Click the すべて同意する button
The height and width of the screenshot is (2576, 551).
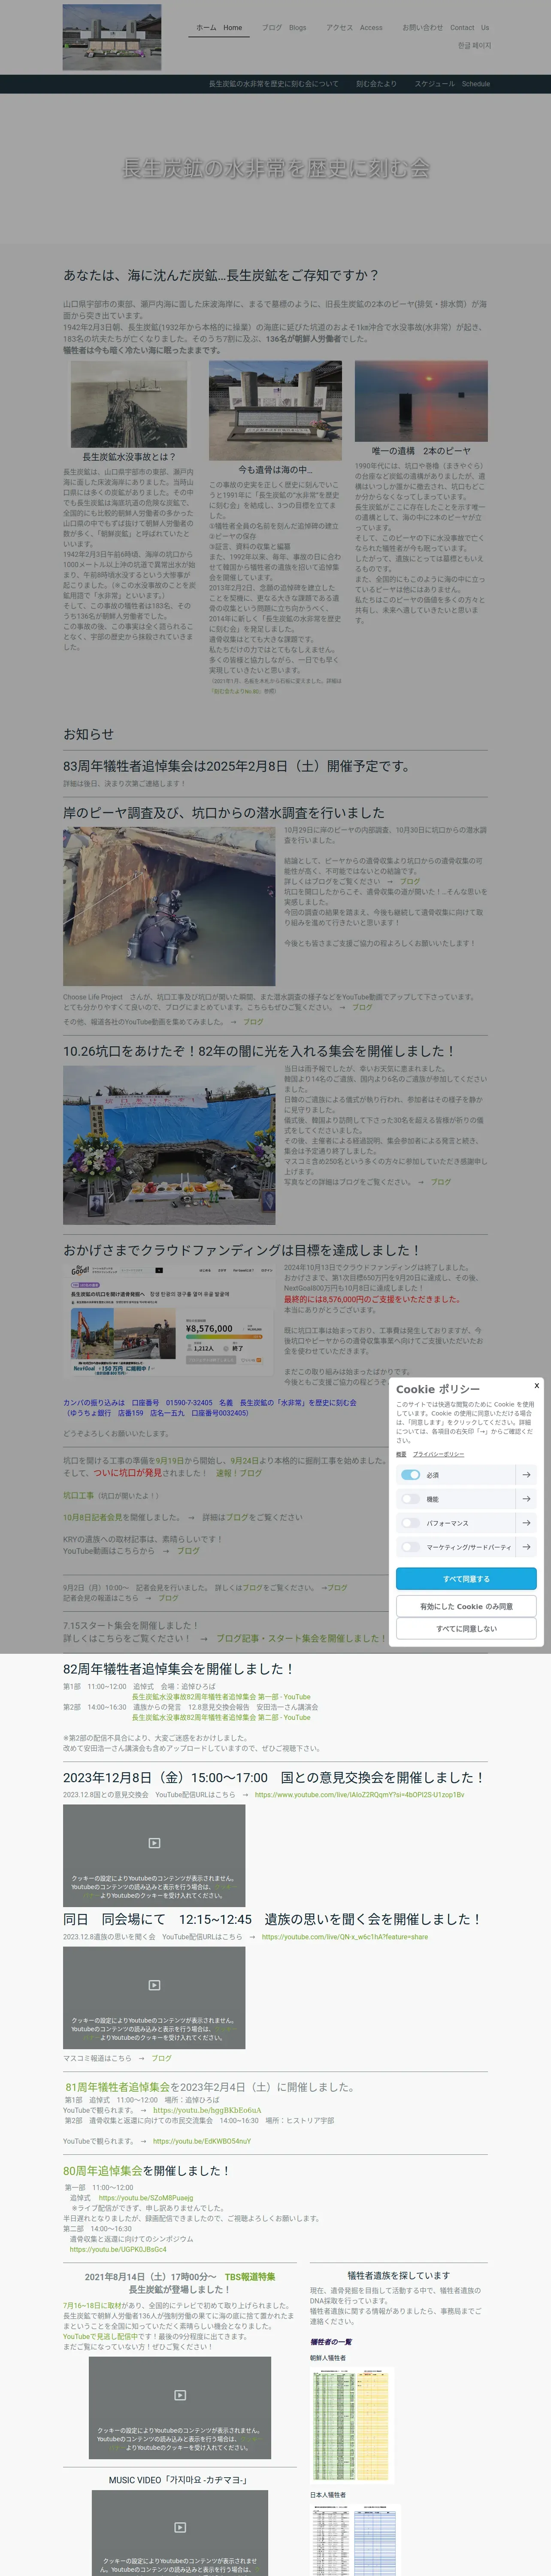(x=466, y=1579)
